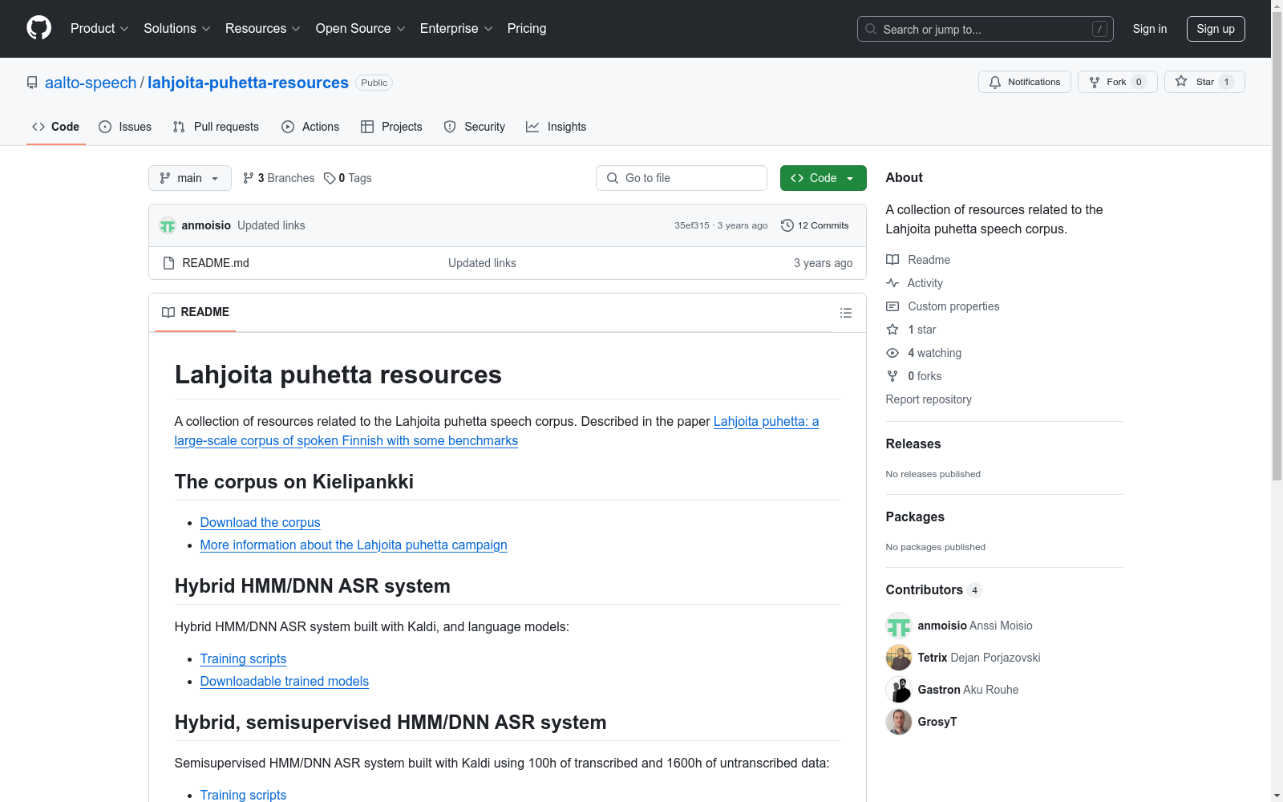Click Sign in
Image resolution: width=1283 pixels, height=802 pixels.
pos(1149,29)
